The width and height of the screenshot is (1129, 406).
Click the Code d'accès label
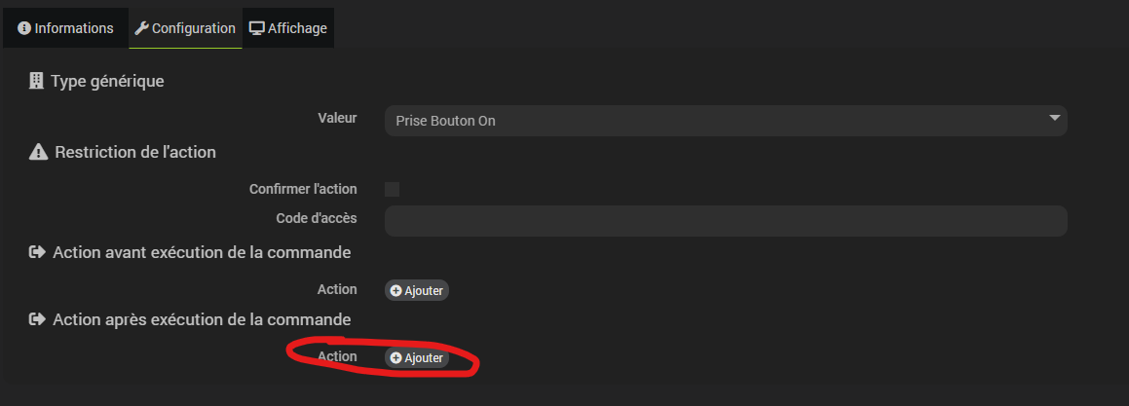pos(317,218)
